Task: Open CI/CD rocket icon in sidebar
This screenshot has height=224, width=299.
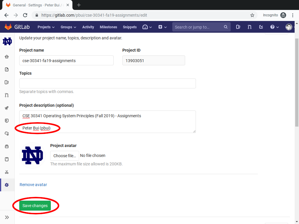Action: pos(7,108)
